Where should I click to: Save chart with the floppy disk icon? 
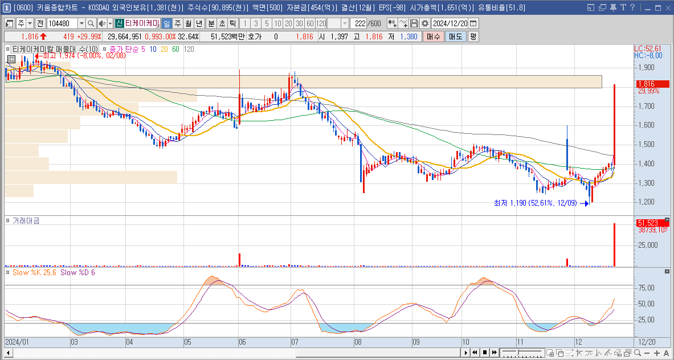(414, 23)
